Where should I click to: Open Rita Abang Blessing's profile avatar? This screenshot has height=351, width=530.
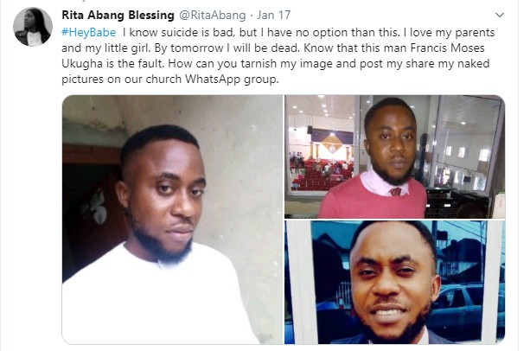click(x=32, y=26)
